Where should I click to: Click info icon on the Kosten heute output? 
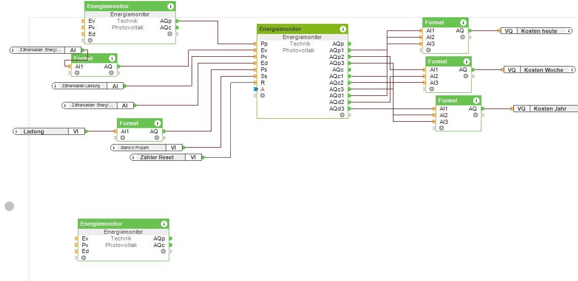pos(569,31)
